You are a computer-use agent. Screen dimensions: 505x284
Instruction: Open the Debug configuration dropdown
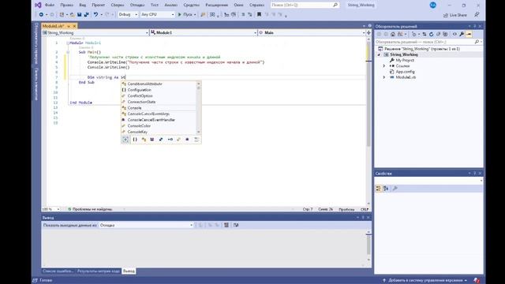[x=128, y=14]
